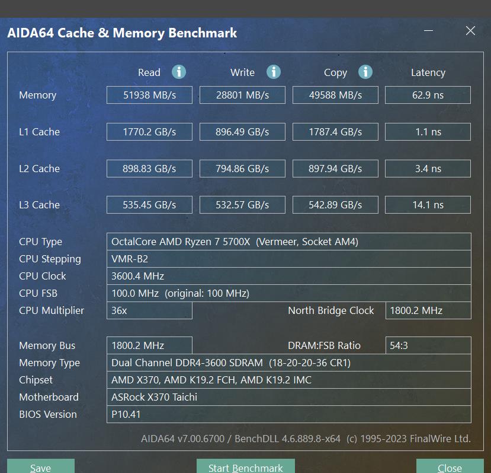The image size is (491, 473).
Task: Click Memory Bus value 1800.2 MHz
Action: (x=149, y=345)
